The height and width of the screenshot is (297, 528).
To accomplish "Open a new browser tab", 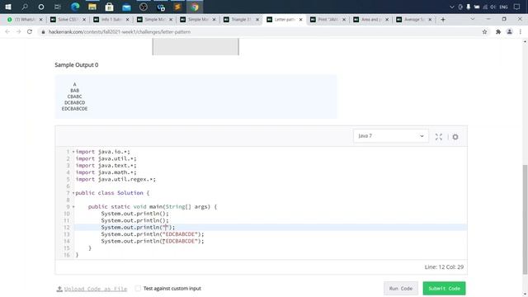I will click(443, 20).
